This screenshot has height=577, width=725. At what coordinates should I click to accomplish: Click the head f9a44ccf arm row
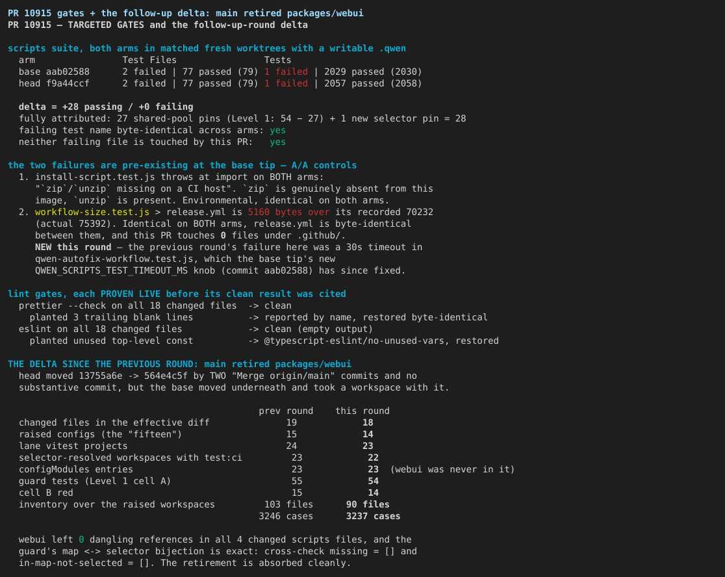click(220, 83)
